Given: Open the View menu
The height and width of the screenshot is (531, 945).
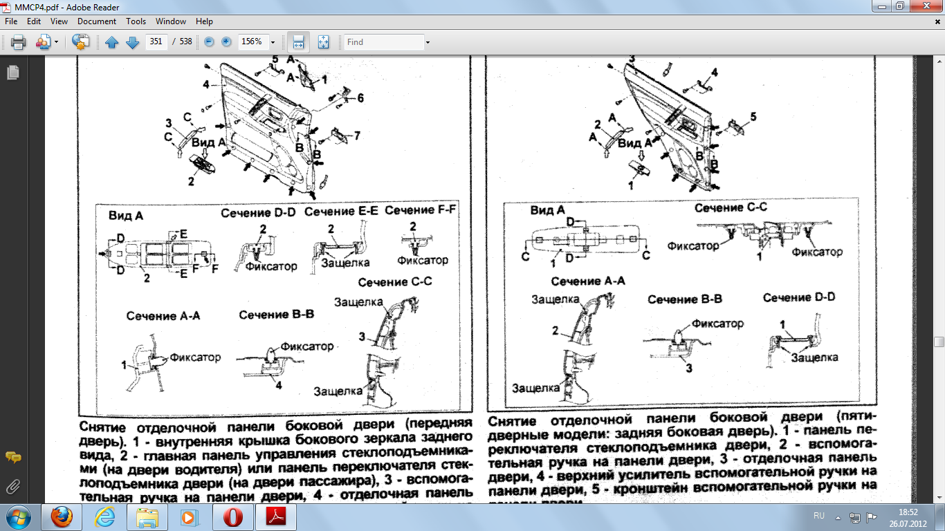Looking at the screenshot, I should click(x=59, y=21).
